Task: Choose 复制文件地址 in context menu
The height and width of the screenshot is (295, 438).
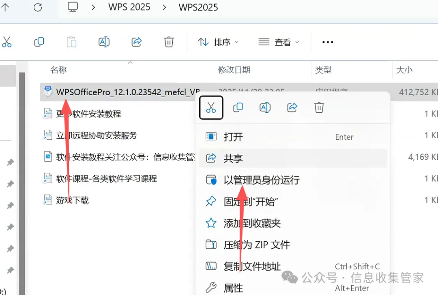Action: coord(293,267)
